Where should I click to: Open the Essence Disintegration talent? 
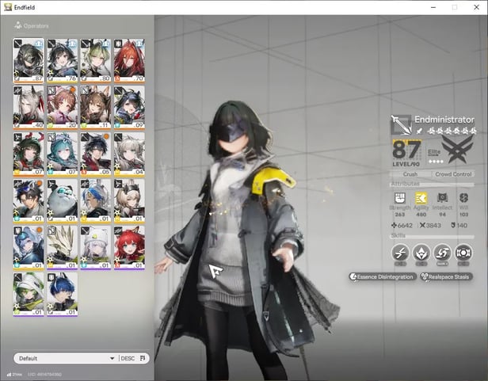(381, 276)
